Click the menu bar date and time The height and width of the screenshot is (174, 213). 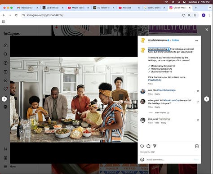click(199, 2)
